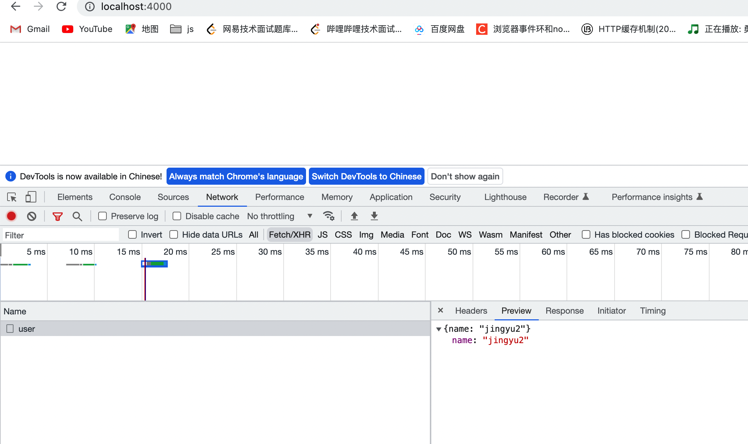Enable the Preserve log checkbox
Image resolution: width=748 pixels, height=444 pixels.
pos(102,216)
